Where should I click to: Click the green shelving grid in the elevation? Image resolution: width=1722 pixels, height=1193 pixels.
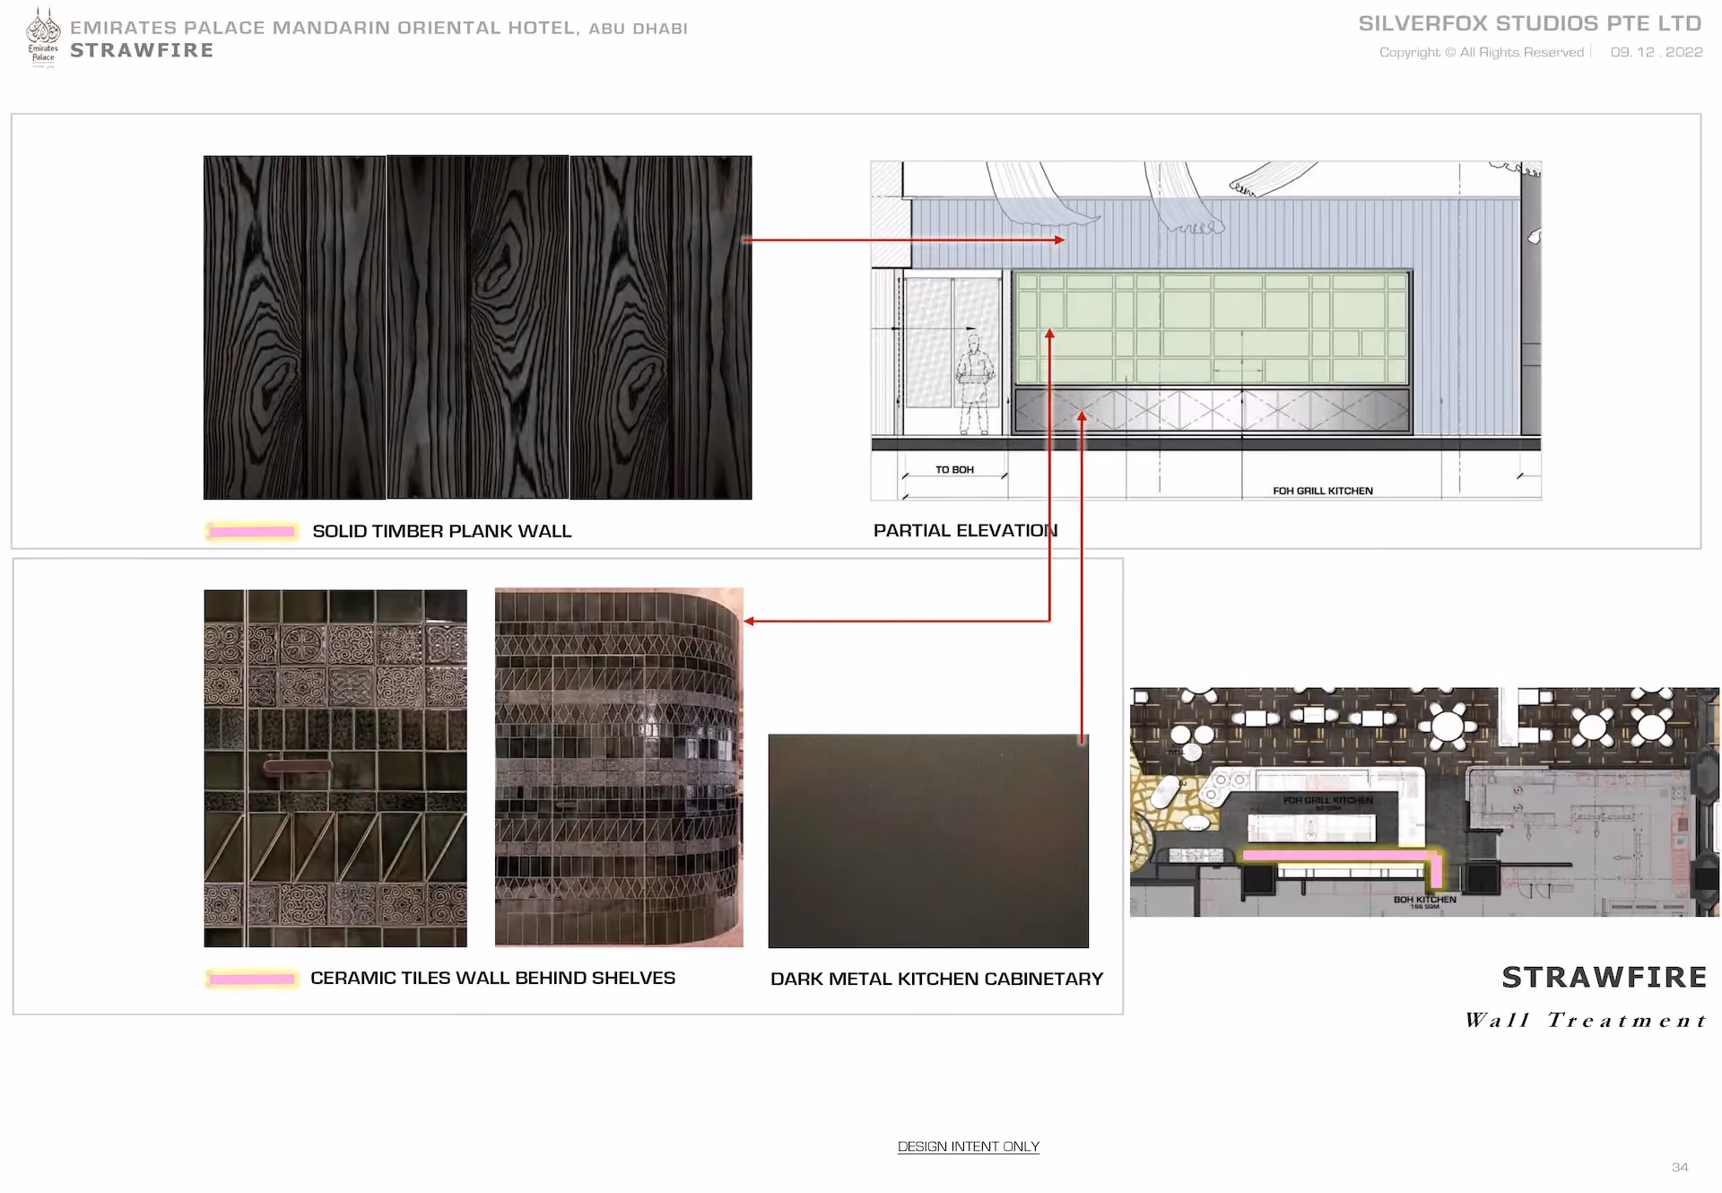[1211, 327]
